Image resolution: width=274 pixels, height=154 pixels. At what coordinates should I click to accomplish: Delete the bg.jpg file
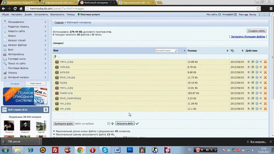[265, 83]
